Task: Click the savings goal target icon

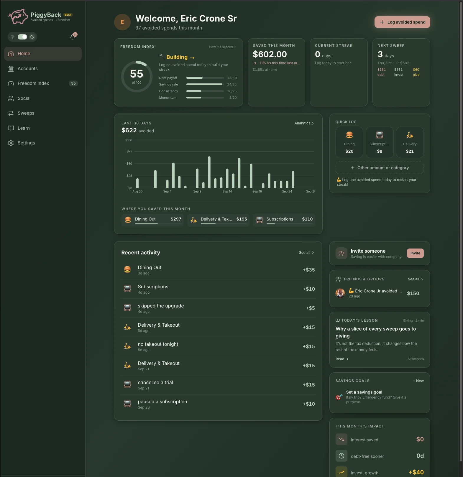Action: [339, 397]
